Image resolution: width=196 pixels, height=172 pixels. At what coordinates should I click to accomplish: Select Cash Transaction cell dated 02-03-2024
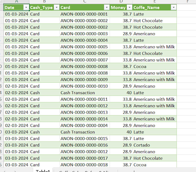[85, 93]
